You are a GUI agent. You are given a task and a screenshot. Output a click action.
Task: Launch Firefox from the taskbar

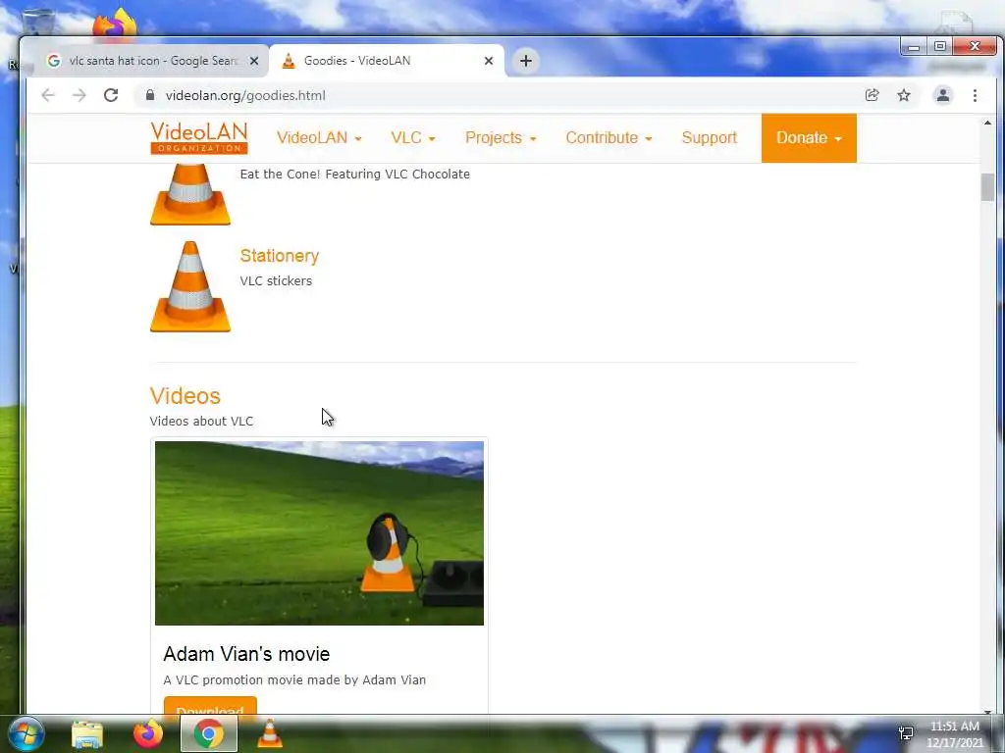coord(148,733)
